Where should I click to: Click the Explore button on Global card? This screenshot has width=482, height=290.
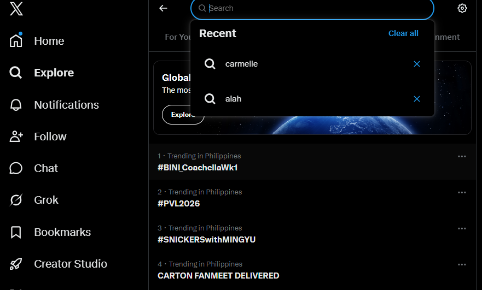(183, 115)
